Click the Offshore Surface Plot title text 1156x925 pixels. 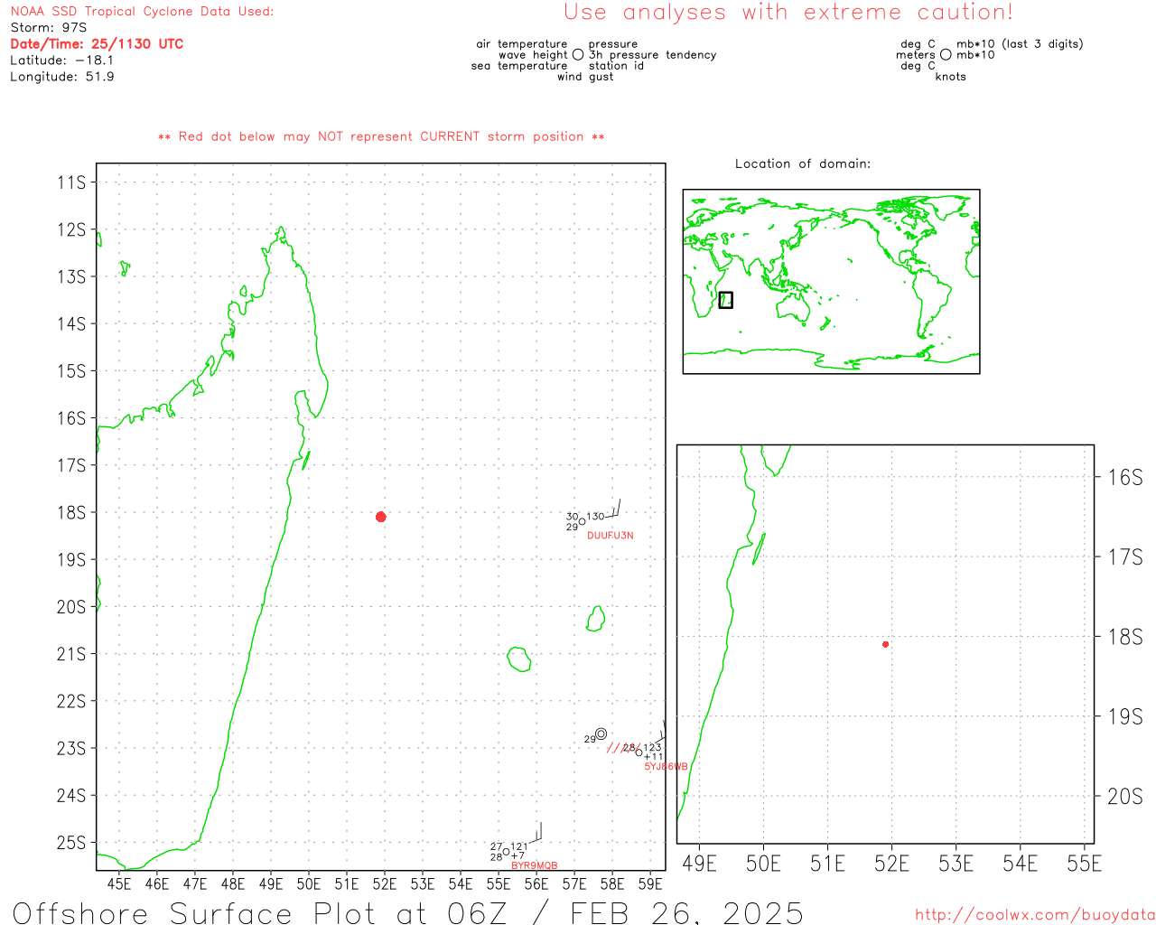(x=407, y=912)
